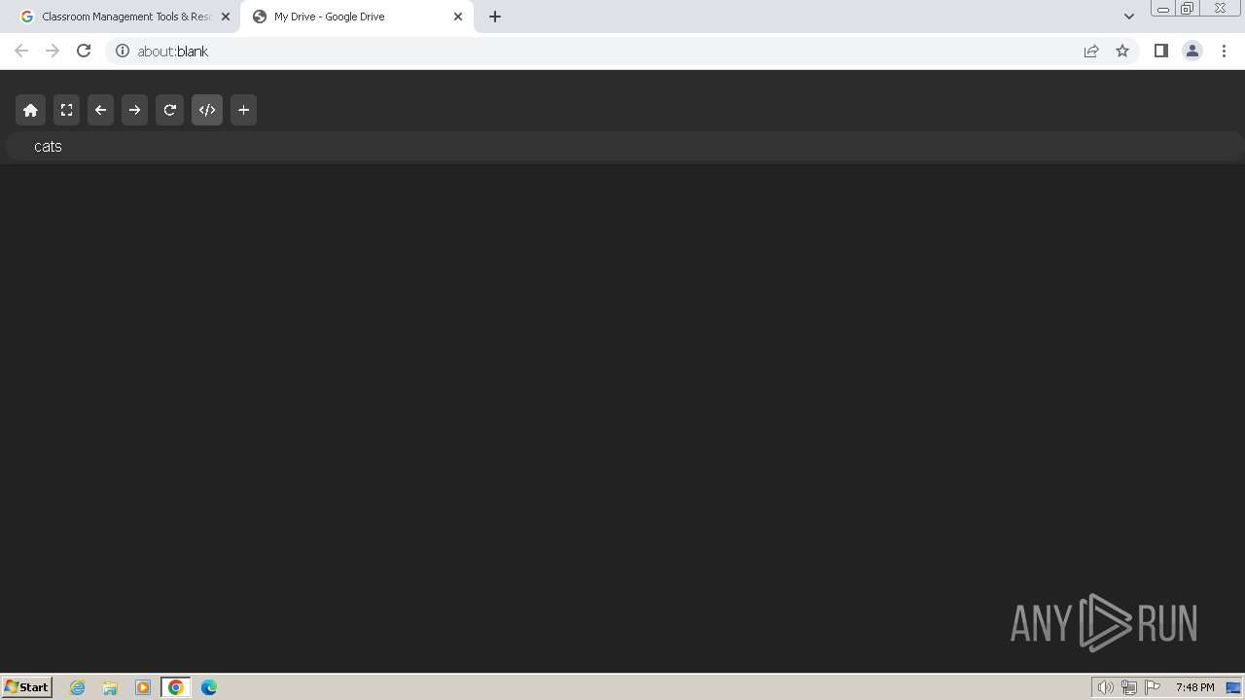Open the Chrome profile avatar
Viewport: 1245px width, 700px height.
(x=1192, y=51)
